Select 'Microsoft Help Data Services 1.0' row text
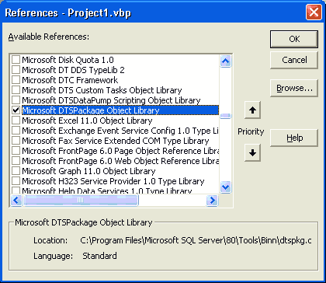The width and height of the screenshot is (326, 283). 107,190
